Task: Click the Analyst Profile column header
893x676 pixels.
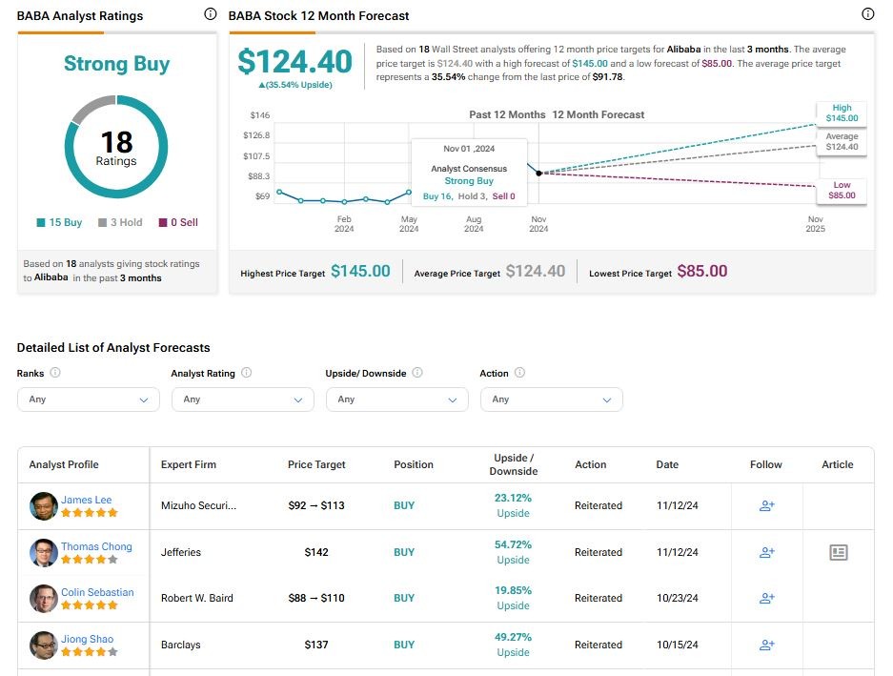Action: click(x=64, y=464)
